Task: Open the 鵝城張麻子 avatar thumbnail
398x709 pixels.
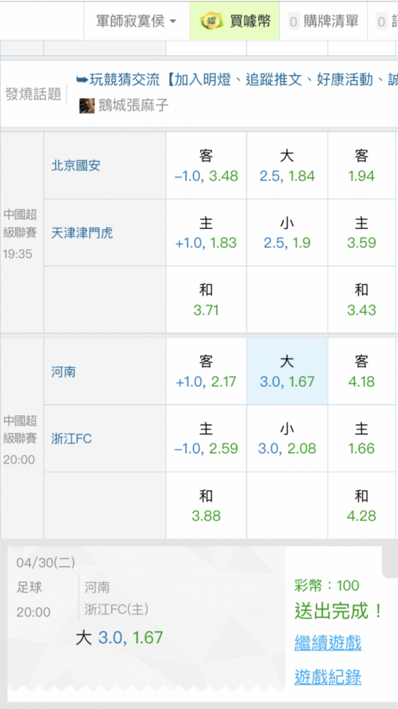Action: [x=86, y=106]
